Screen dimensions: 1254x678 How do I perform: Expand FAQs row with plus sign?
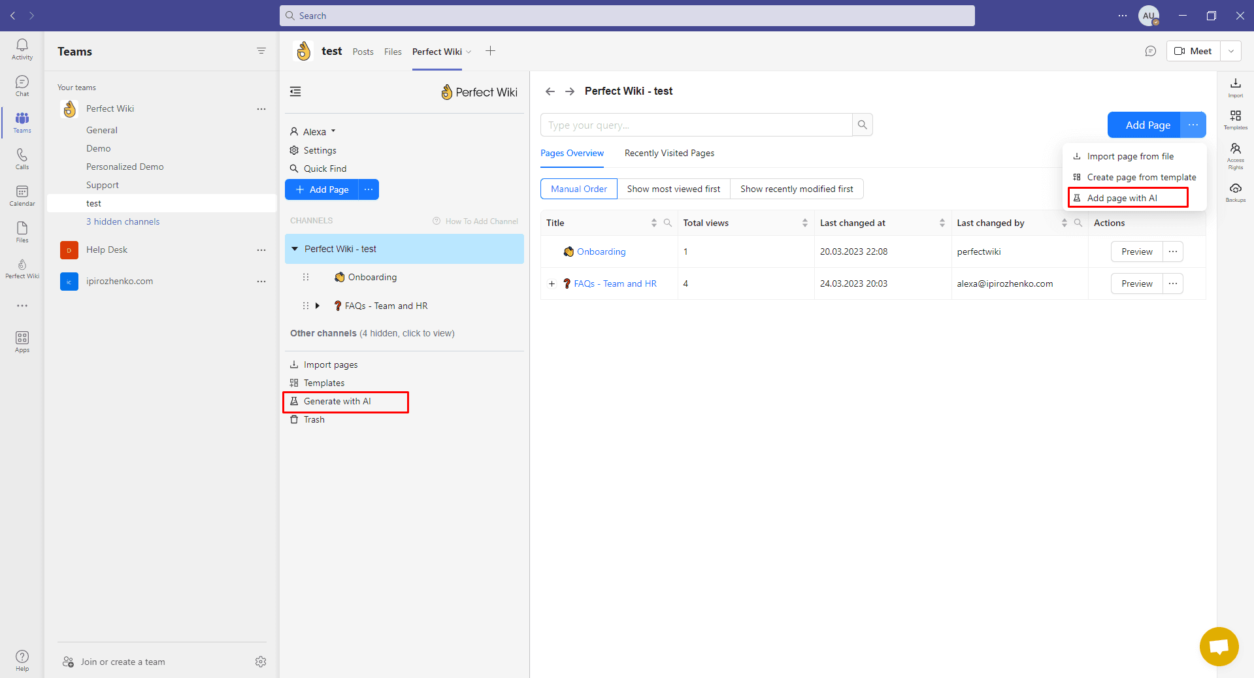pos(552,283)
